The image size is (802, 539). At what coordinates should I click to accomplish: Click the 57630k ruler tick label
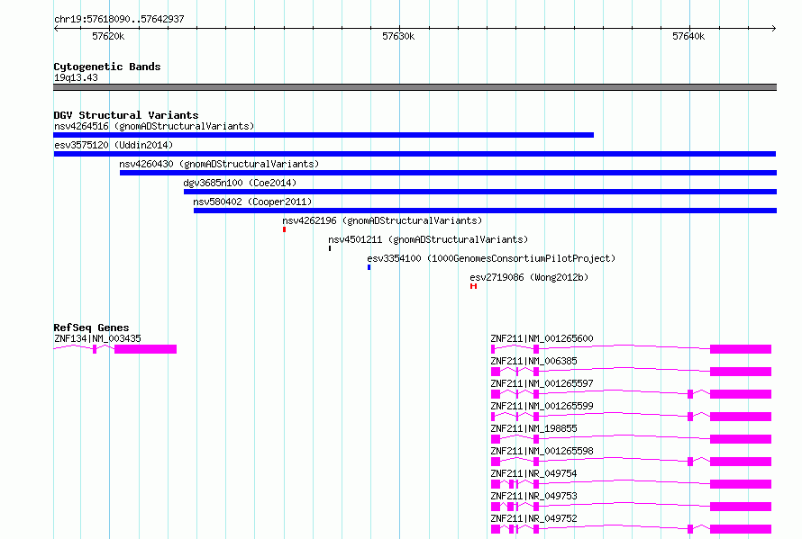pyautogui.click(x=398, y=36)
